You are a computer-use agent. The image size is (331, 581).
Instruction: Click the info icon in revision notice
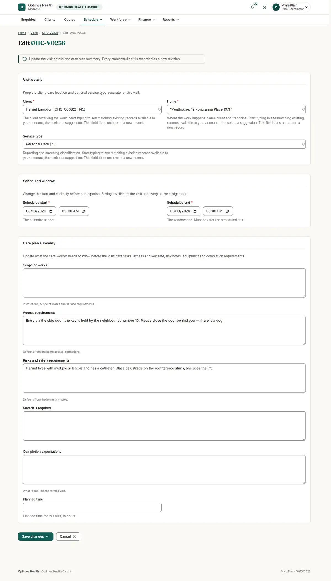tap(25, 59)
